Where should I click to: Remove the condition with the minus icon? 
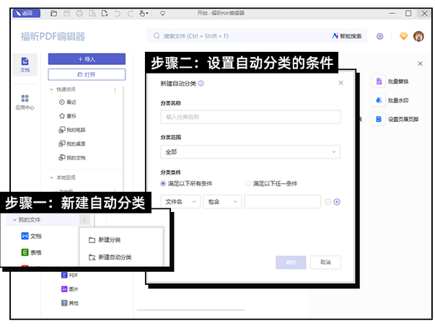point(328,202)
